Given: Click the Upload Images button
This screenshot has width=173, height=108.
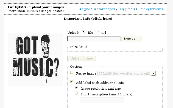Looking at the screenshot, I should coord(82,58).
